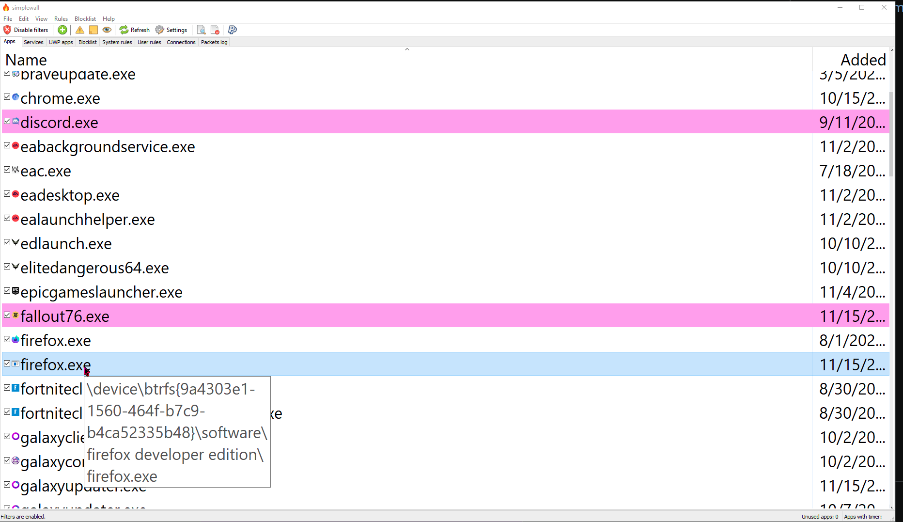The width and height of the screenshot is (903, 522).
Task: Click the eye show-all icon
Action: pos(107,30)
